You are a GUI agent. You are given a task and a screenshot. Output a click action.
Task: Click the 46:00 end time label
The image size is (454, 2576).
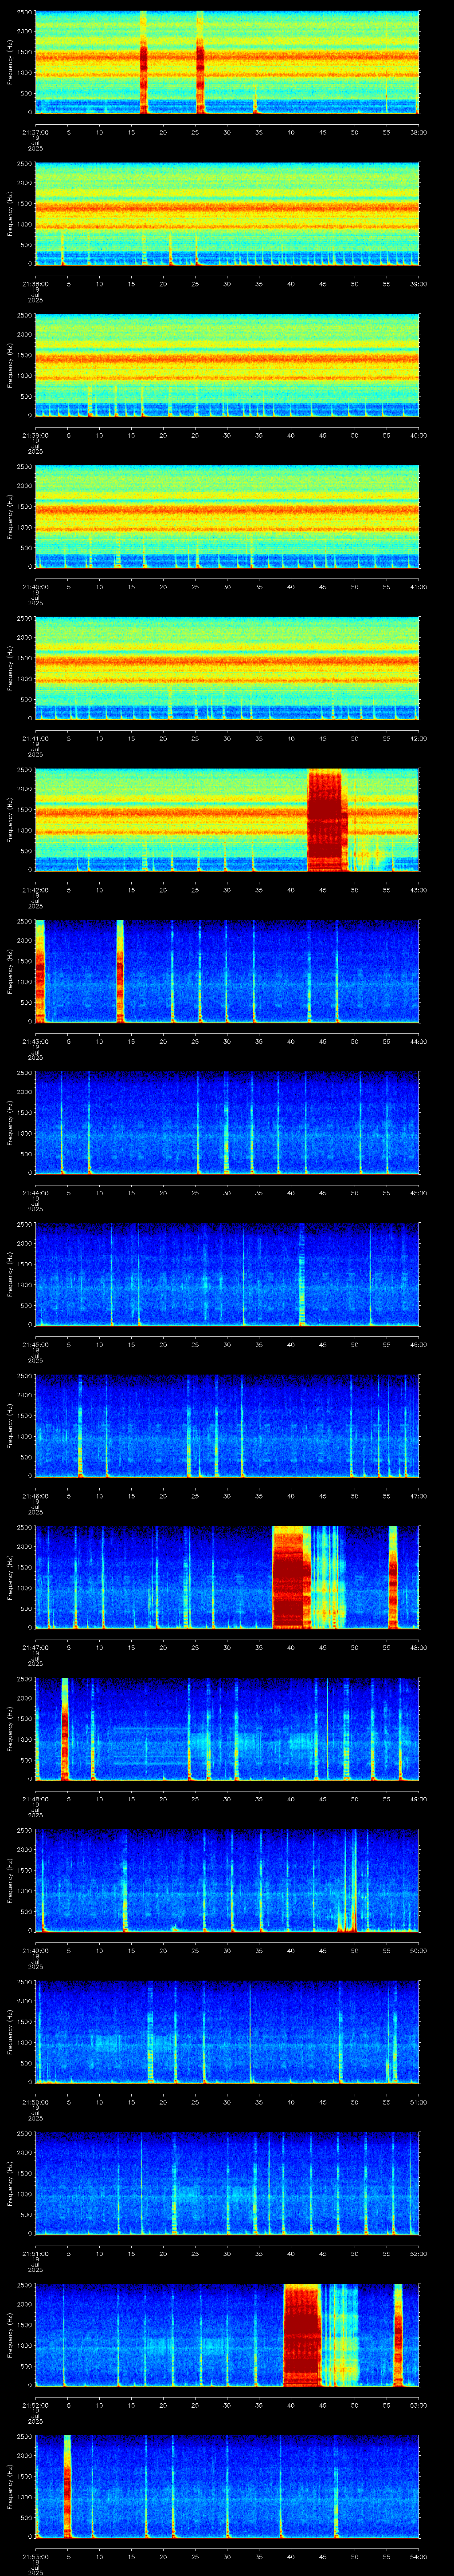[419, 1344]
